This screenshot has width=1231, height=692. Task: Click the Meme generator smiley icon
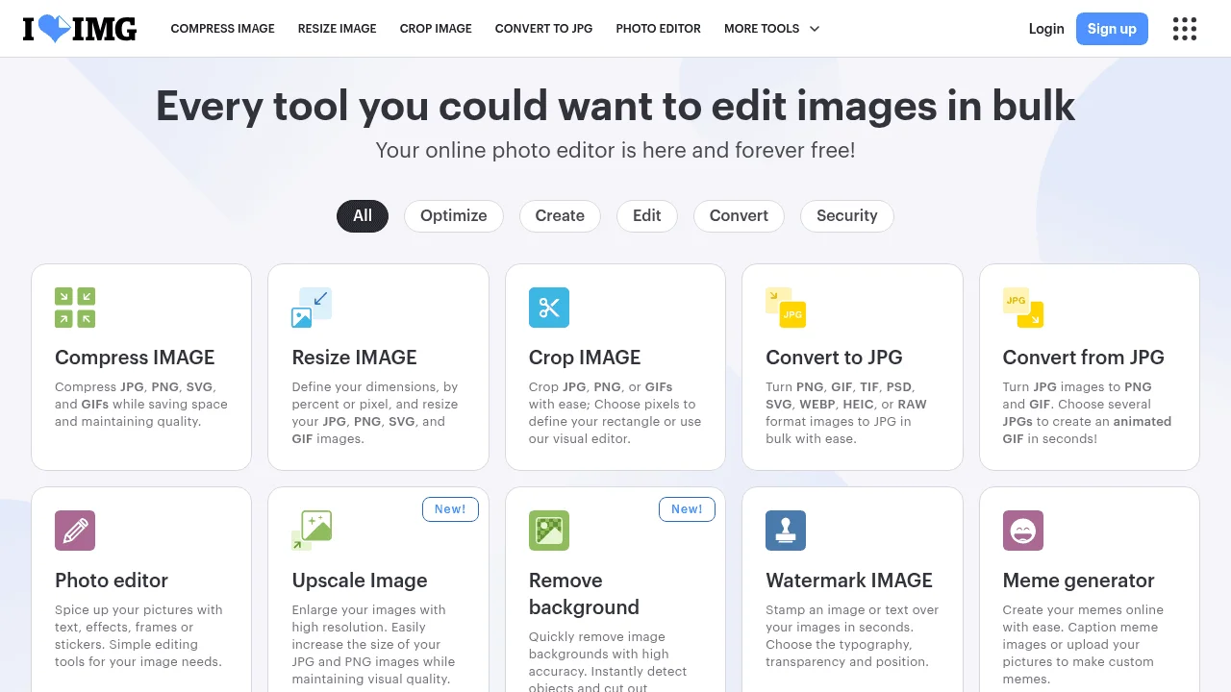point(1023,531)
